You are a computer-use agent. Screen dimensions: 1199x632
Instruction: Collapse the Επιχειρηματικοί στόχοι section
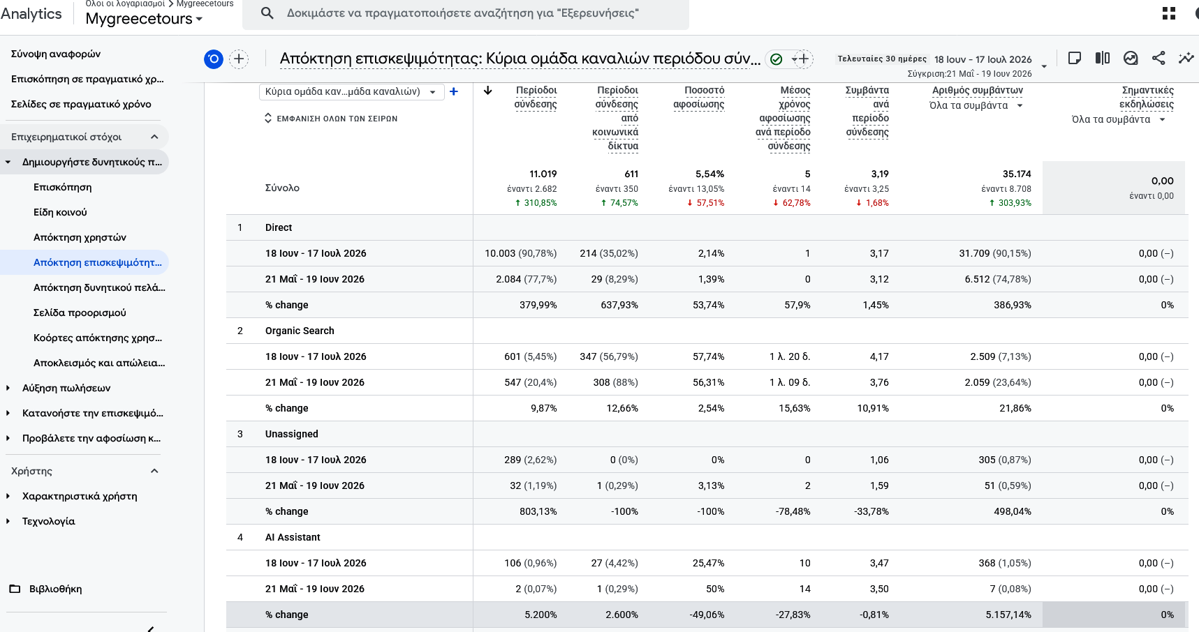click(x=154, y=137)
